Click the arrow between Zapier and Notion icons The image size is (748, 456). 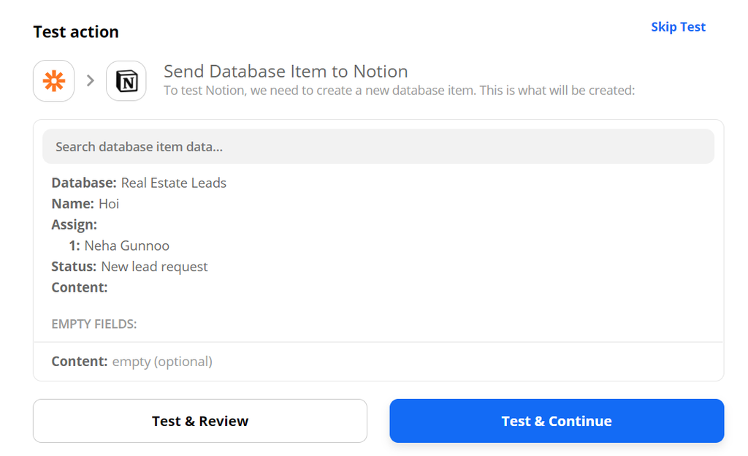(x=90, y=80)
